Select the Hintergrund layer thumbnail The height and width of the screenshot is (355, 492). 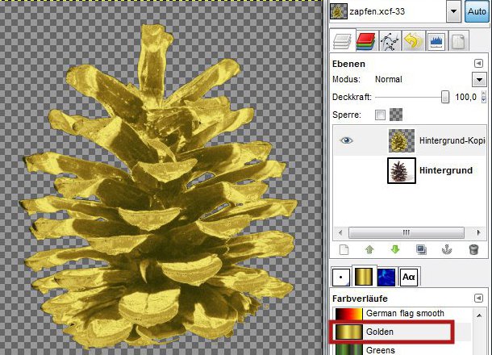[x=402, y=170]
